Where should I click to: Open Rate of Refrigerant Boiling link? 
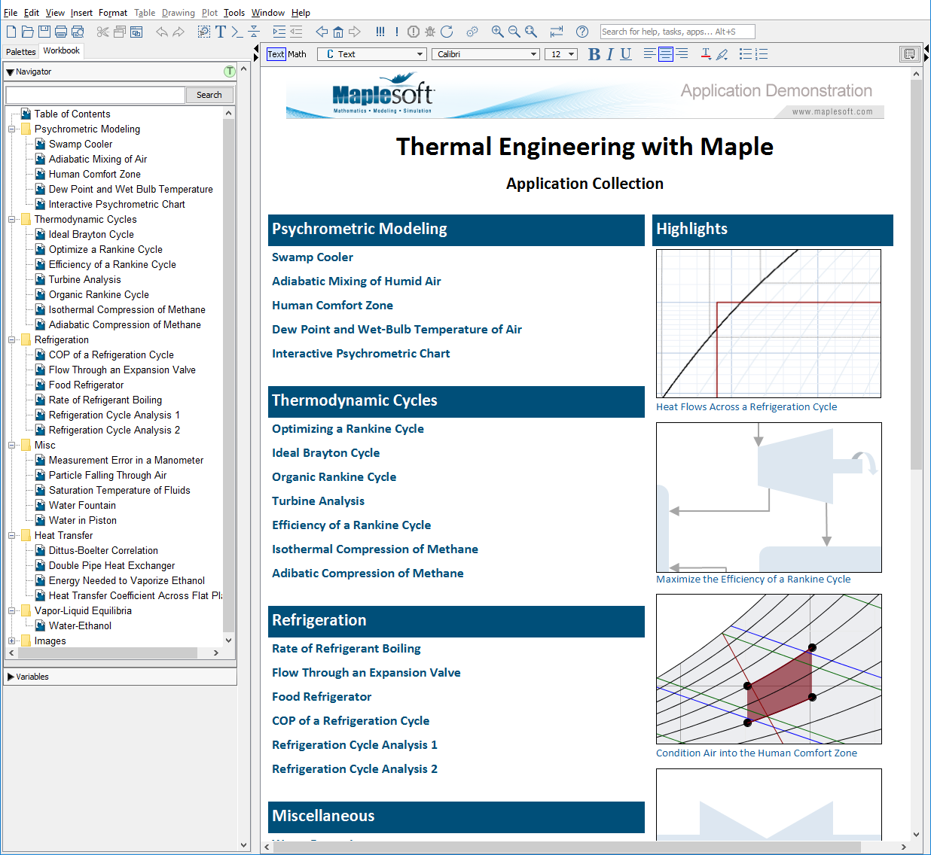click(x=346, y=649)
